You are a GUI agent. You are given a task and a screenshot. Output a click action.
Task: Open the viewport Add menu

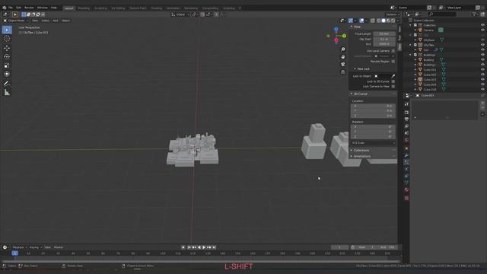click(x=56, y=21)
